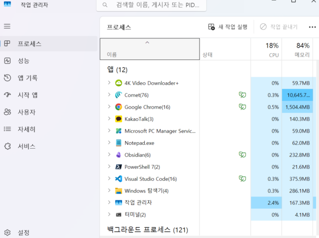Expand the Notepad.exe row
This screenshot has height=238, width=319.
click(x=109, y=142)
